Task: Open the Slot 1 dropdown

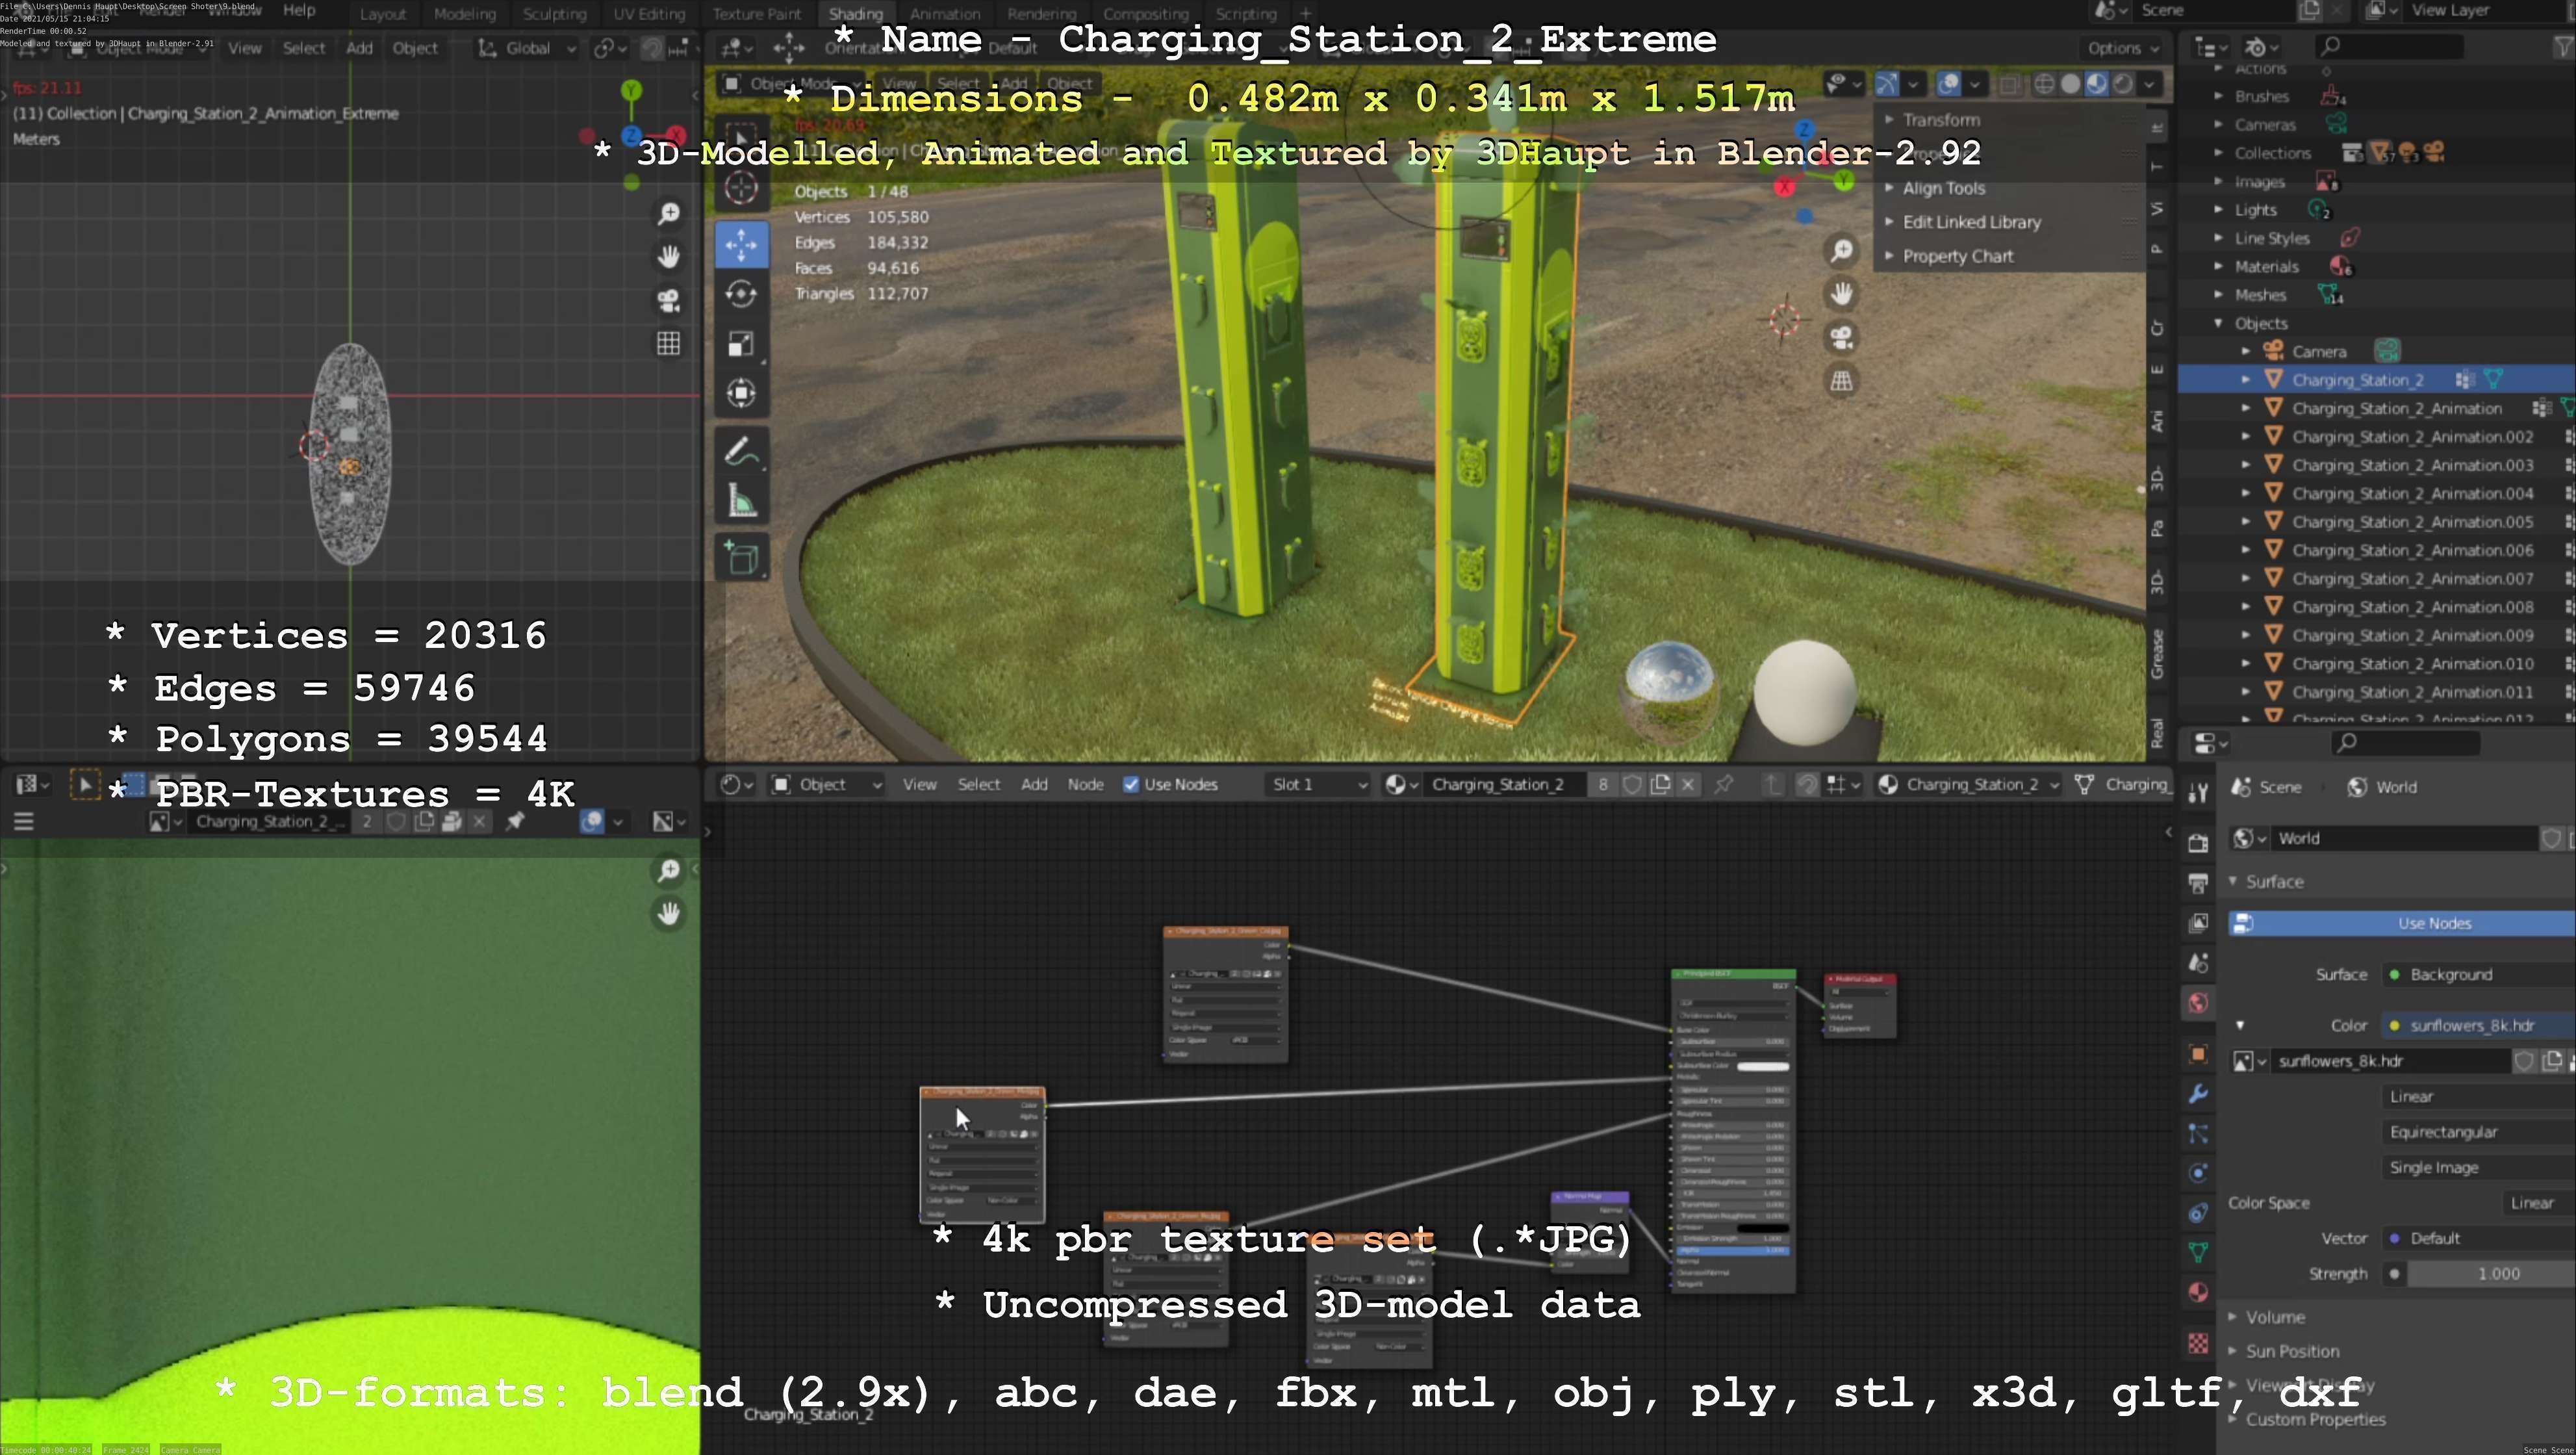Action: (x=1318, y=785)
